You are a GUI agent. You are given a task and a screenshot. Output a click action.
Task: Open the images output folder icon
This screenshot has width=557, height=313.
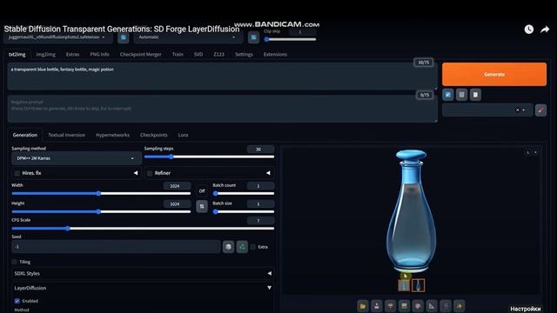coord(363,306)
